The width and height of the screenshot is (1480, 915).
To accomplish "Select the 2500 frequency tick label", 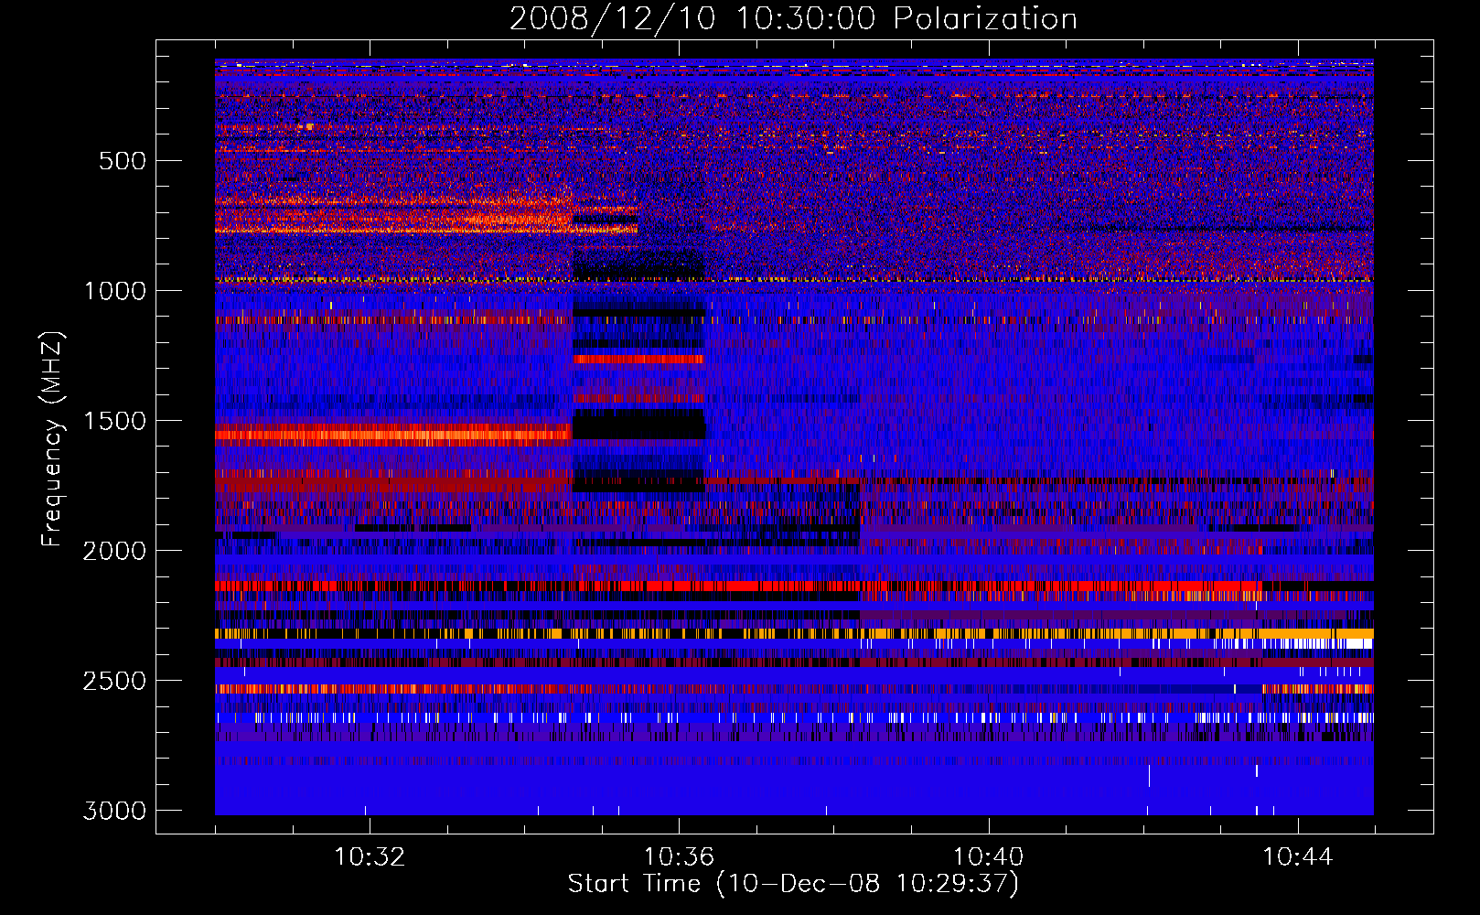I will pyautogui.click(x=114, y=681).
